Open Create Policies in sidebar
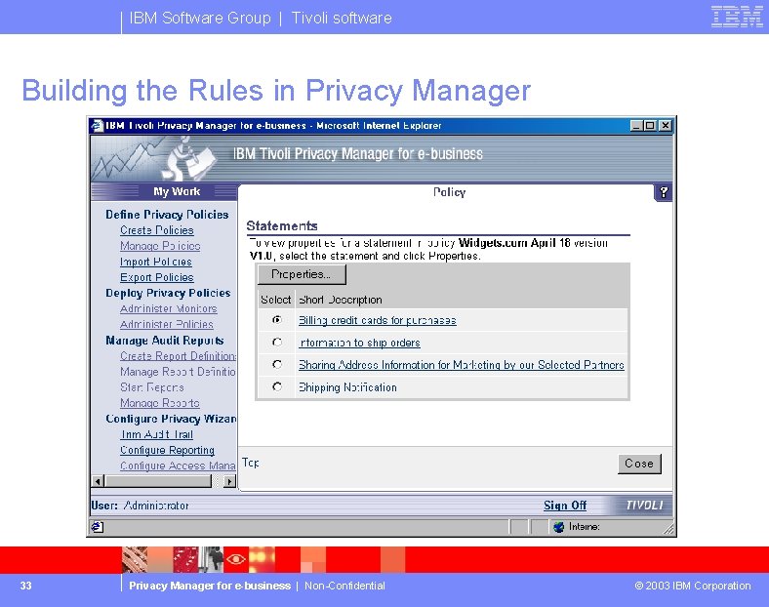 click(x=157, y=230)
